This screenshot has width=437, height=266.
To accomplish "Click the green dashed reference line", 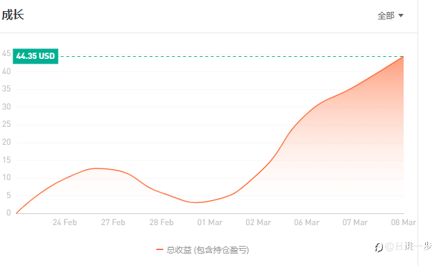I will click(231, 56).
